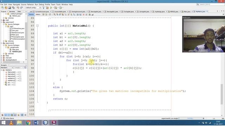Viewport: 225px width, 126px height.
Task: Open the VLC media player taskbar icon
Action: 11,122
